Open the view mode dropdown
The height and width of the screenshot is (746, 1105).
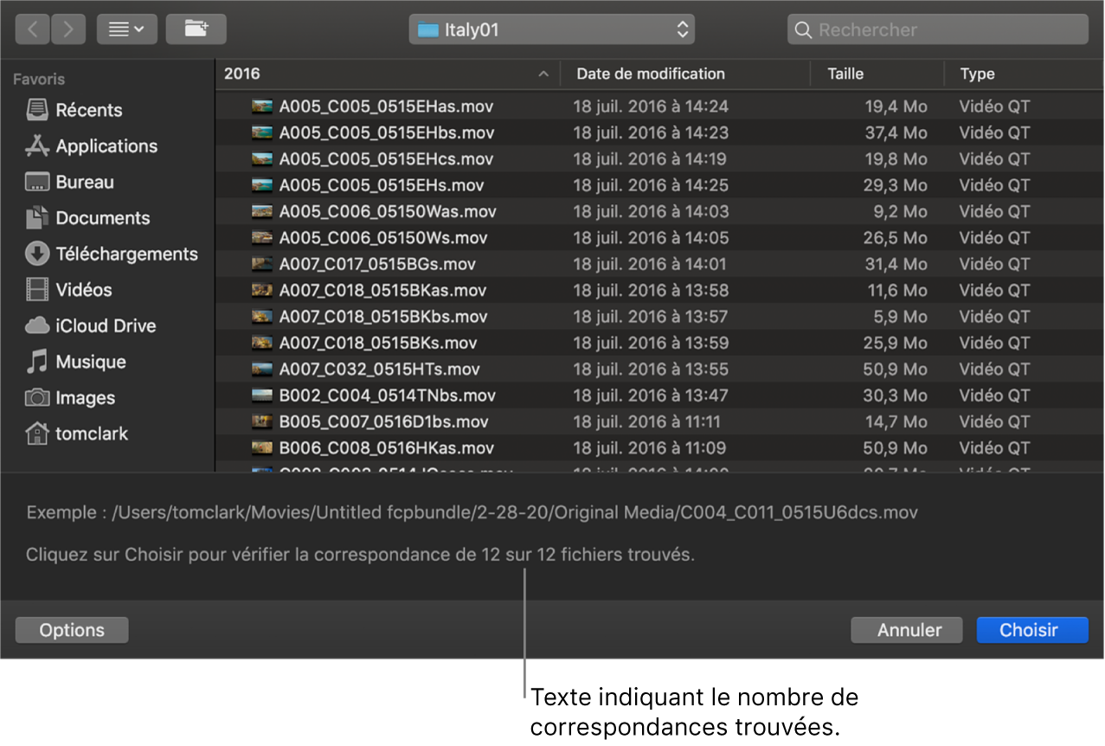click(126, 29)
